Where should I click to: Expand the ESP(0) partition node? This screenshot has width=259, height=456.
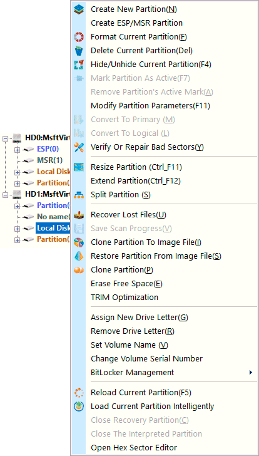17,150
